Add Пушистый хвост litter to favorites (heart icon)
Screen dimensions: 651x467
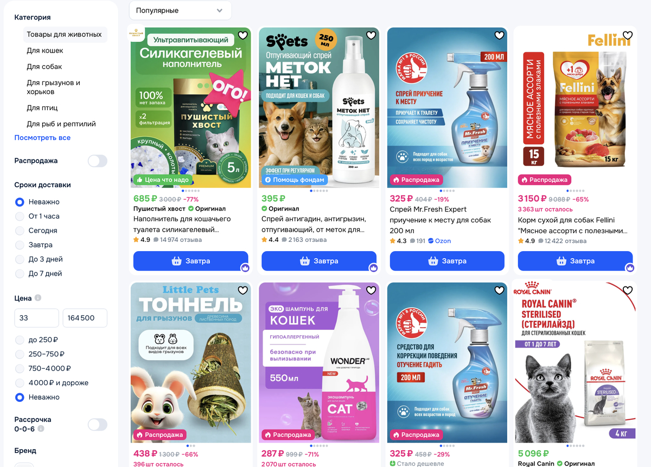tap(242, 35)
